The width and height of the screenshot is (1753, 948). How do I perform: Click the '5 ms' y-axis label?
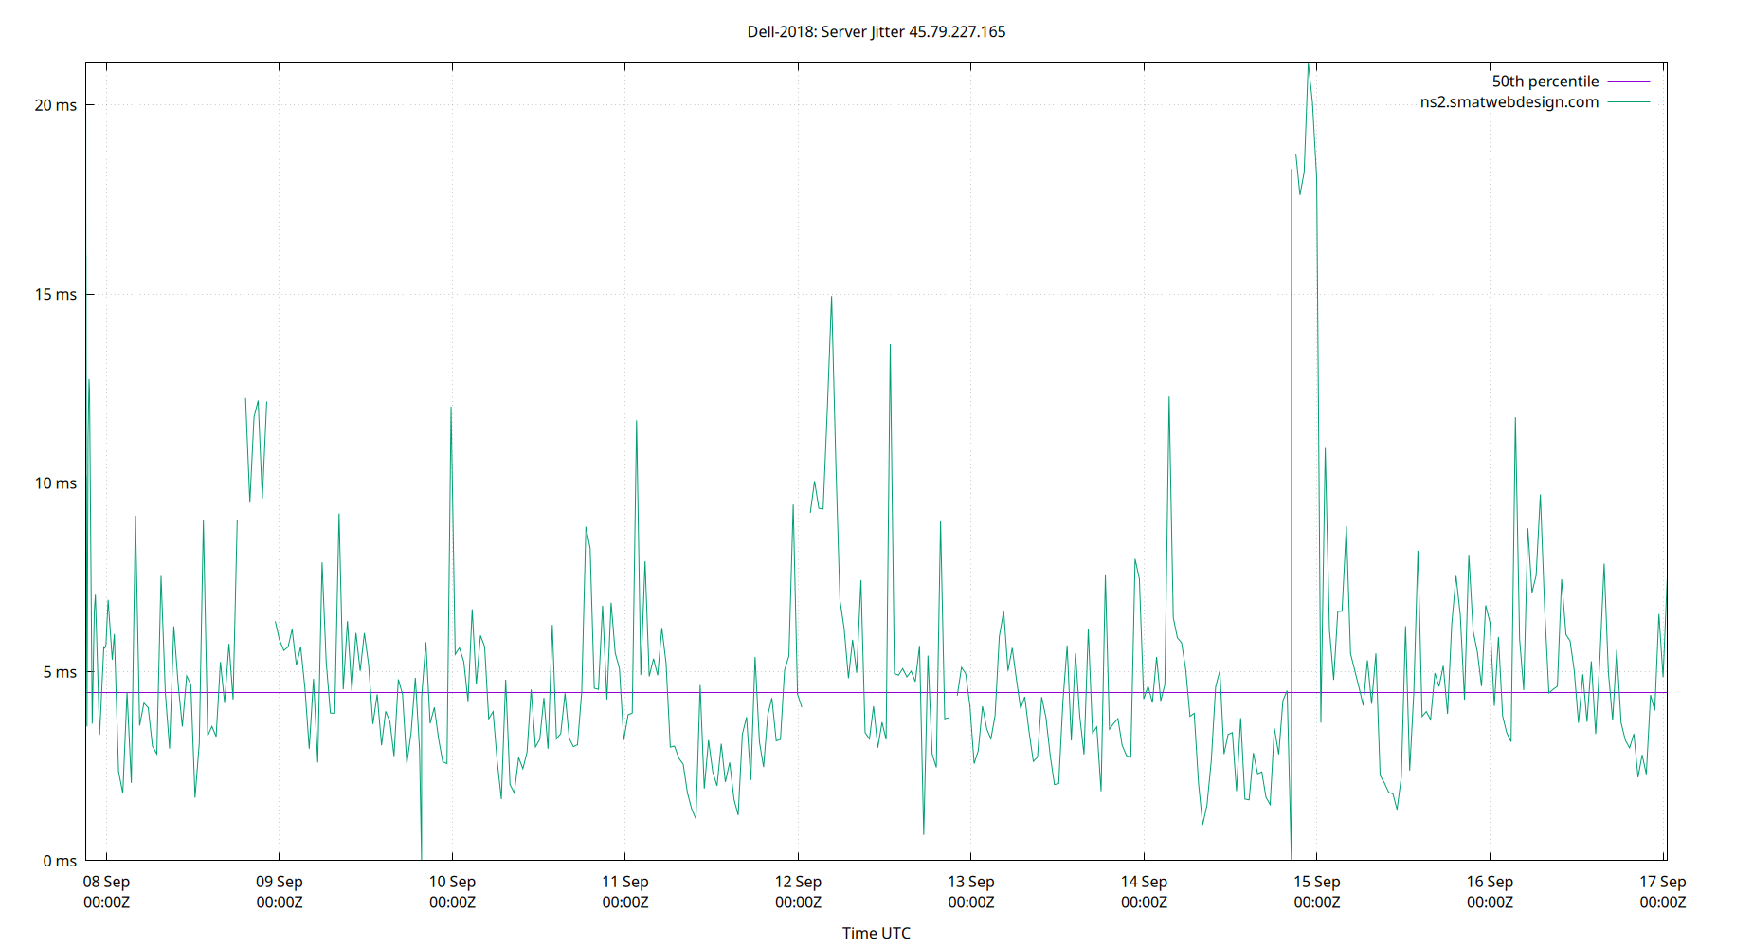60,672
